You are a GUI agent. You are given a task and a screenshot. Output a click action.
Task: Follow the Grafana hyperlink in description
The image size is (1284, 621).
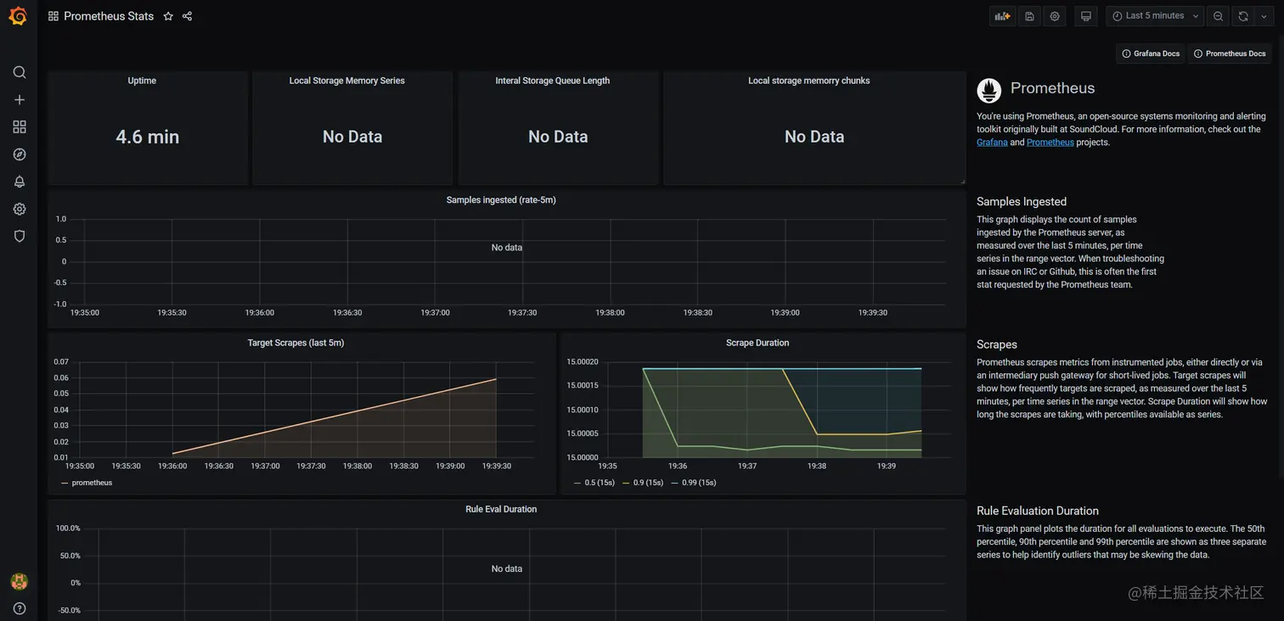pos(992,143)
